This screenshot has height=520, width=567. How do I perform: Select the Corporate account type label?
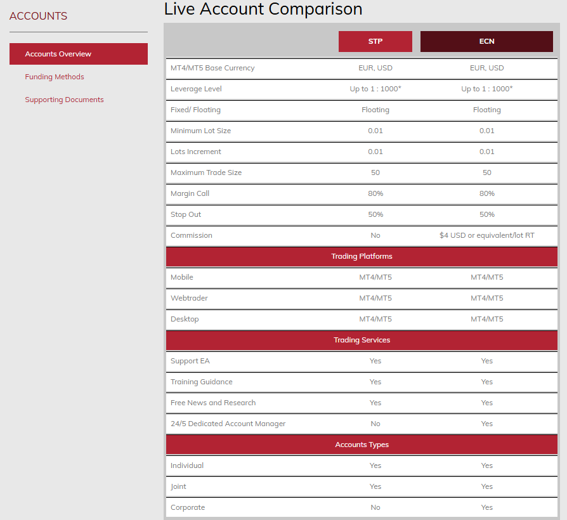(x=188, y=507)
